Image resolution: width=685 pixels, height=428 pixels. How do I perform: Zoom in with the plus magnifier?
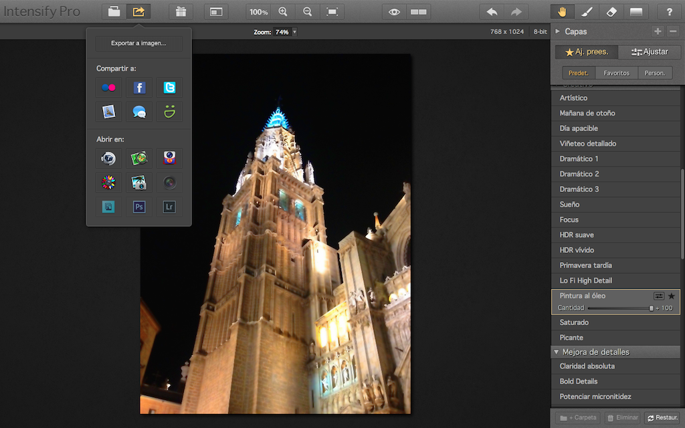point(283,12)
